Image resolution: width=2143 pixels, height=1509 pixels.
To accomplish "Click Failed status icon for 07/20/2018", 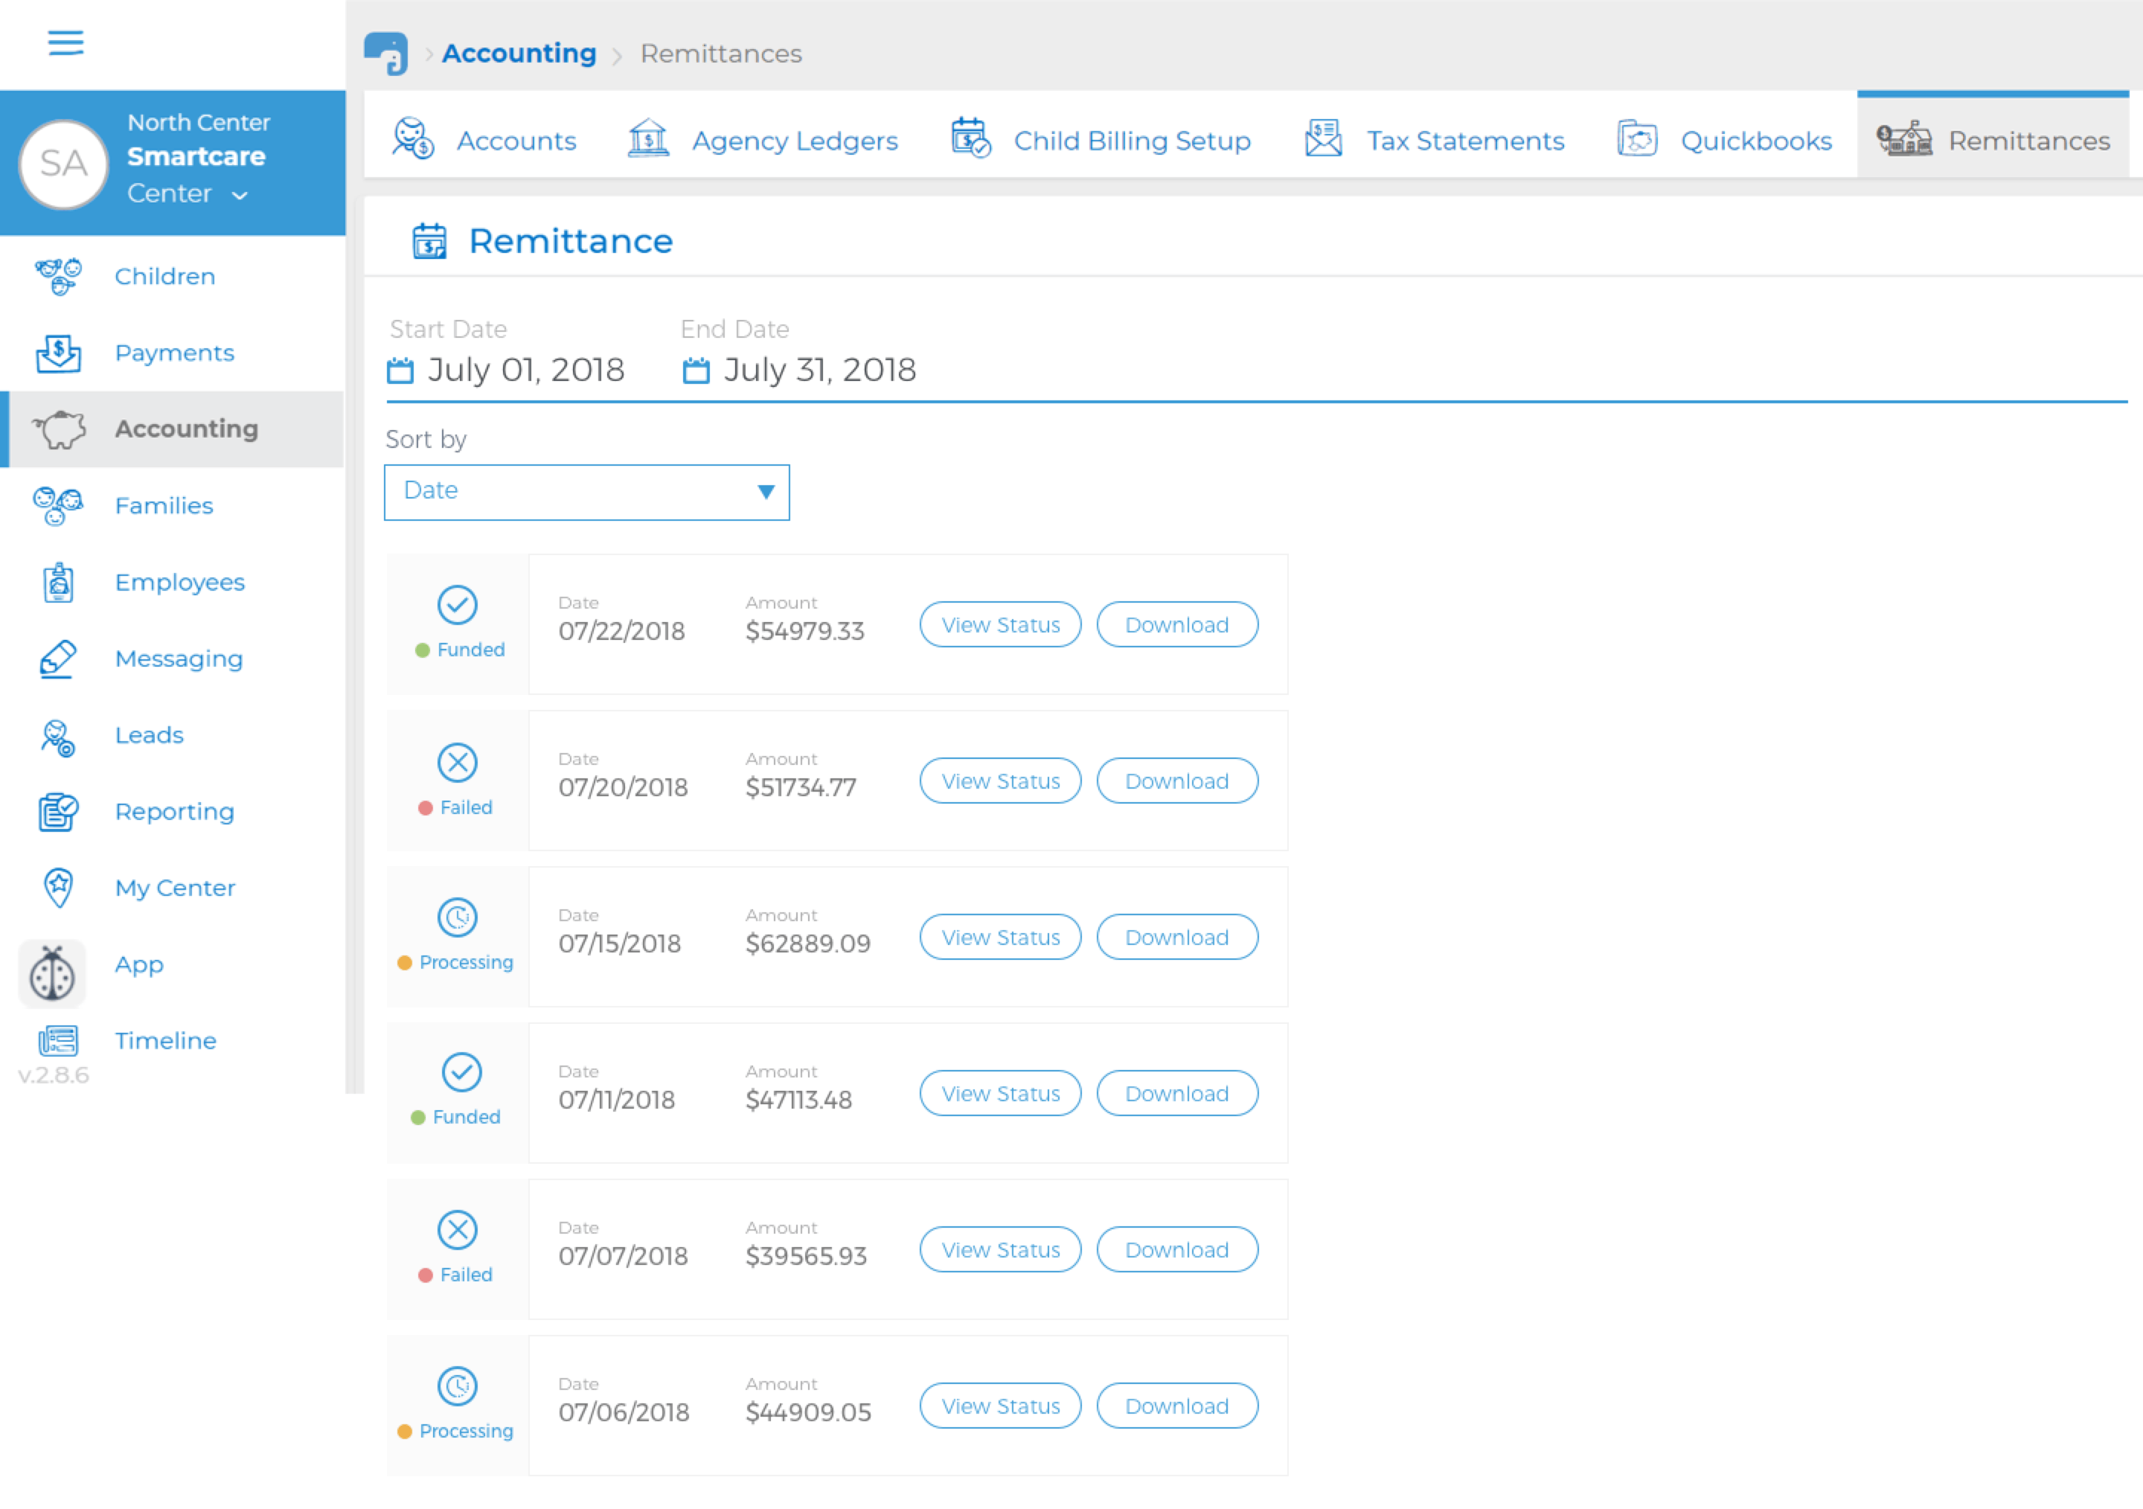I will click(x=458, y=763).
